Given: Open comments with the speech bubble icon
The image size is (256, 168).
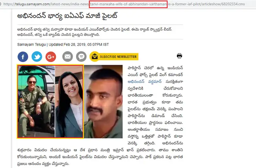Looking at the screenshot, I should pyautogui.click(x=81, y=57).
